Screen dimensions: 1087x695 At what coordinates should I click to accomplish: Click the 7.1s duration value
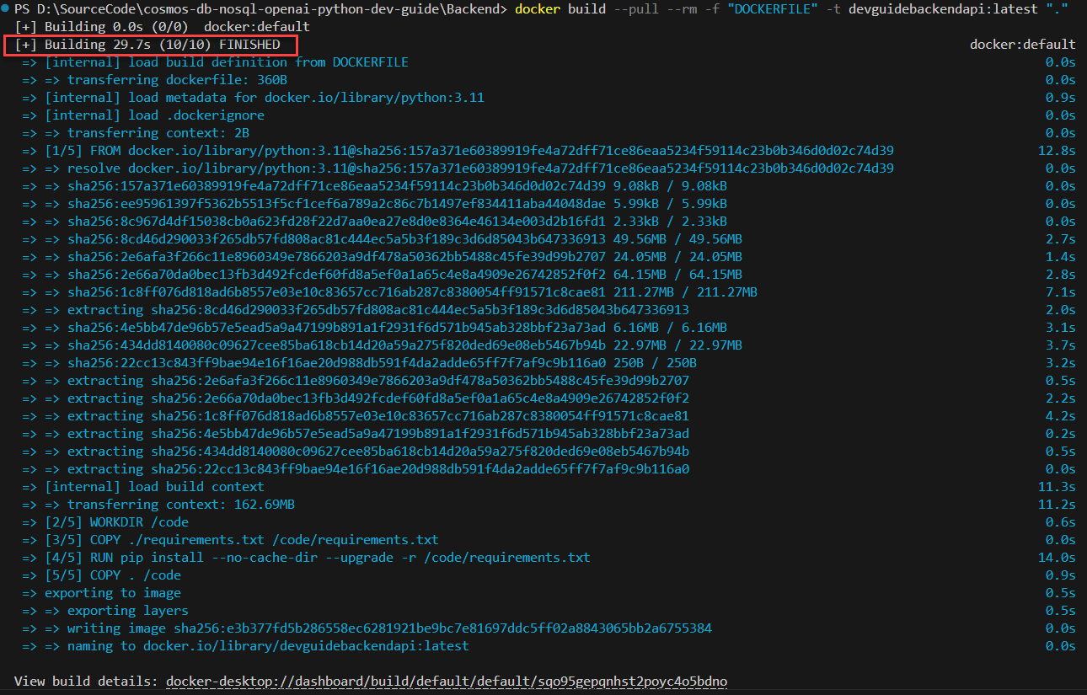pos(1061,292)
